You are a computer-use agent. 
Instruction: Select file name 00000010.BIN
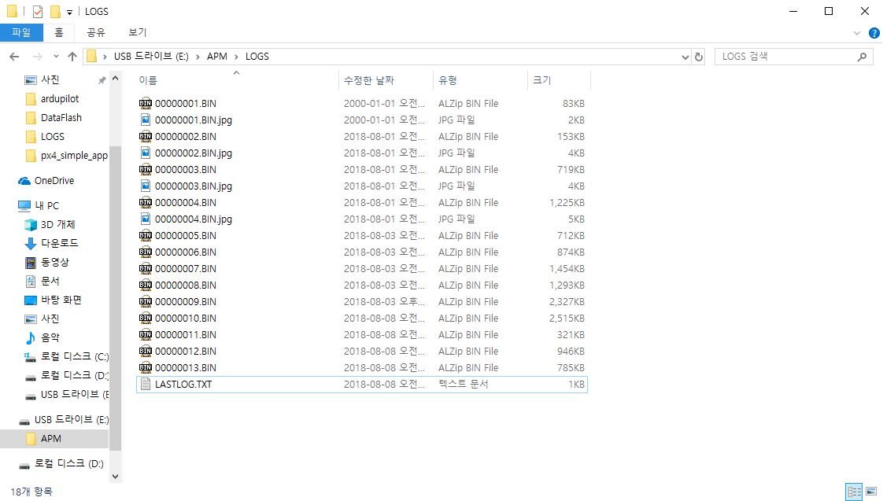click(x=186, y=318)
